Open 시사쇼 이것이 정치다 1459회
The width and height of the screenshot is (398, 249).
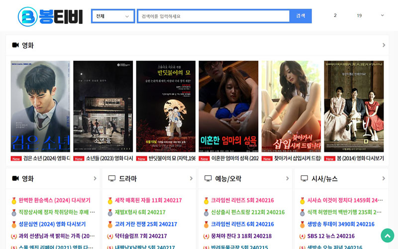(x=345, y=200)
